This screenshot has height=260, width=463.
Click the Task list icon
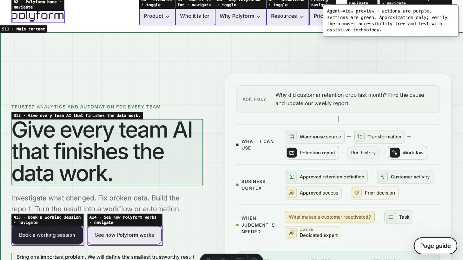(x=391, y=217)
